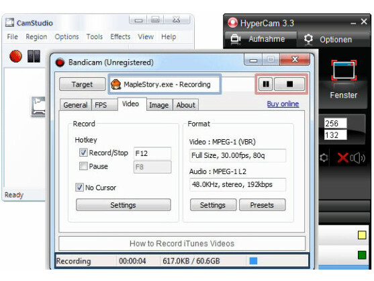Minimize the Bandicam window
The image size is (374, 281).
click(x=253, y=60)
